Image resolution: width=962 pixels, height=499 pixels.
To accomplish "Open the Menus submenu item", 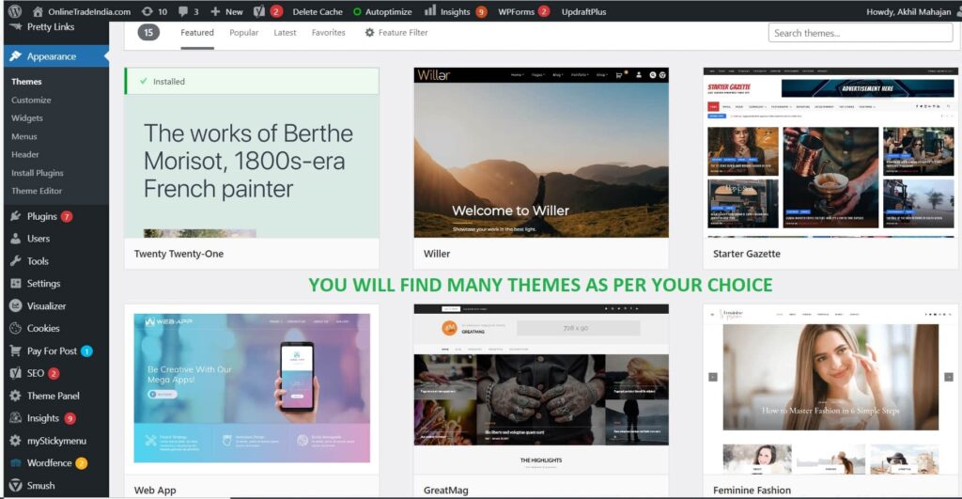I will click(x=23, y=136).
